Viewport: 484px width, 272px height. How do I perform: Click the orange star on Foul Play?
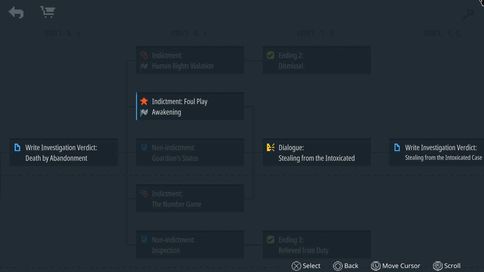tap(144, 101)
